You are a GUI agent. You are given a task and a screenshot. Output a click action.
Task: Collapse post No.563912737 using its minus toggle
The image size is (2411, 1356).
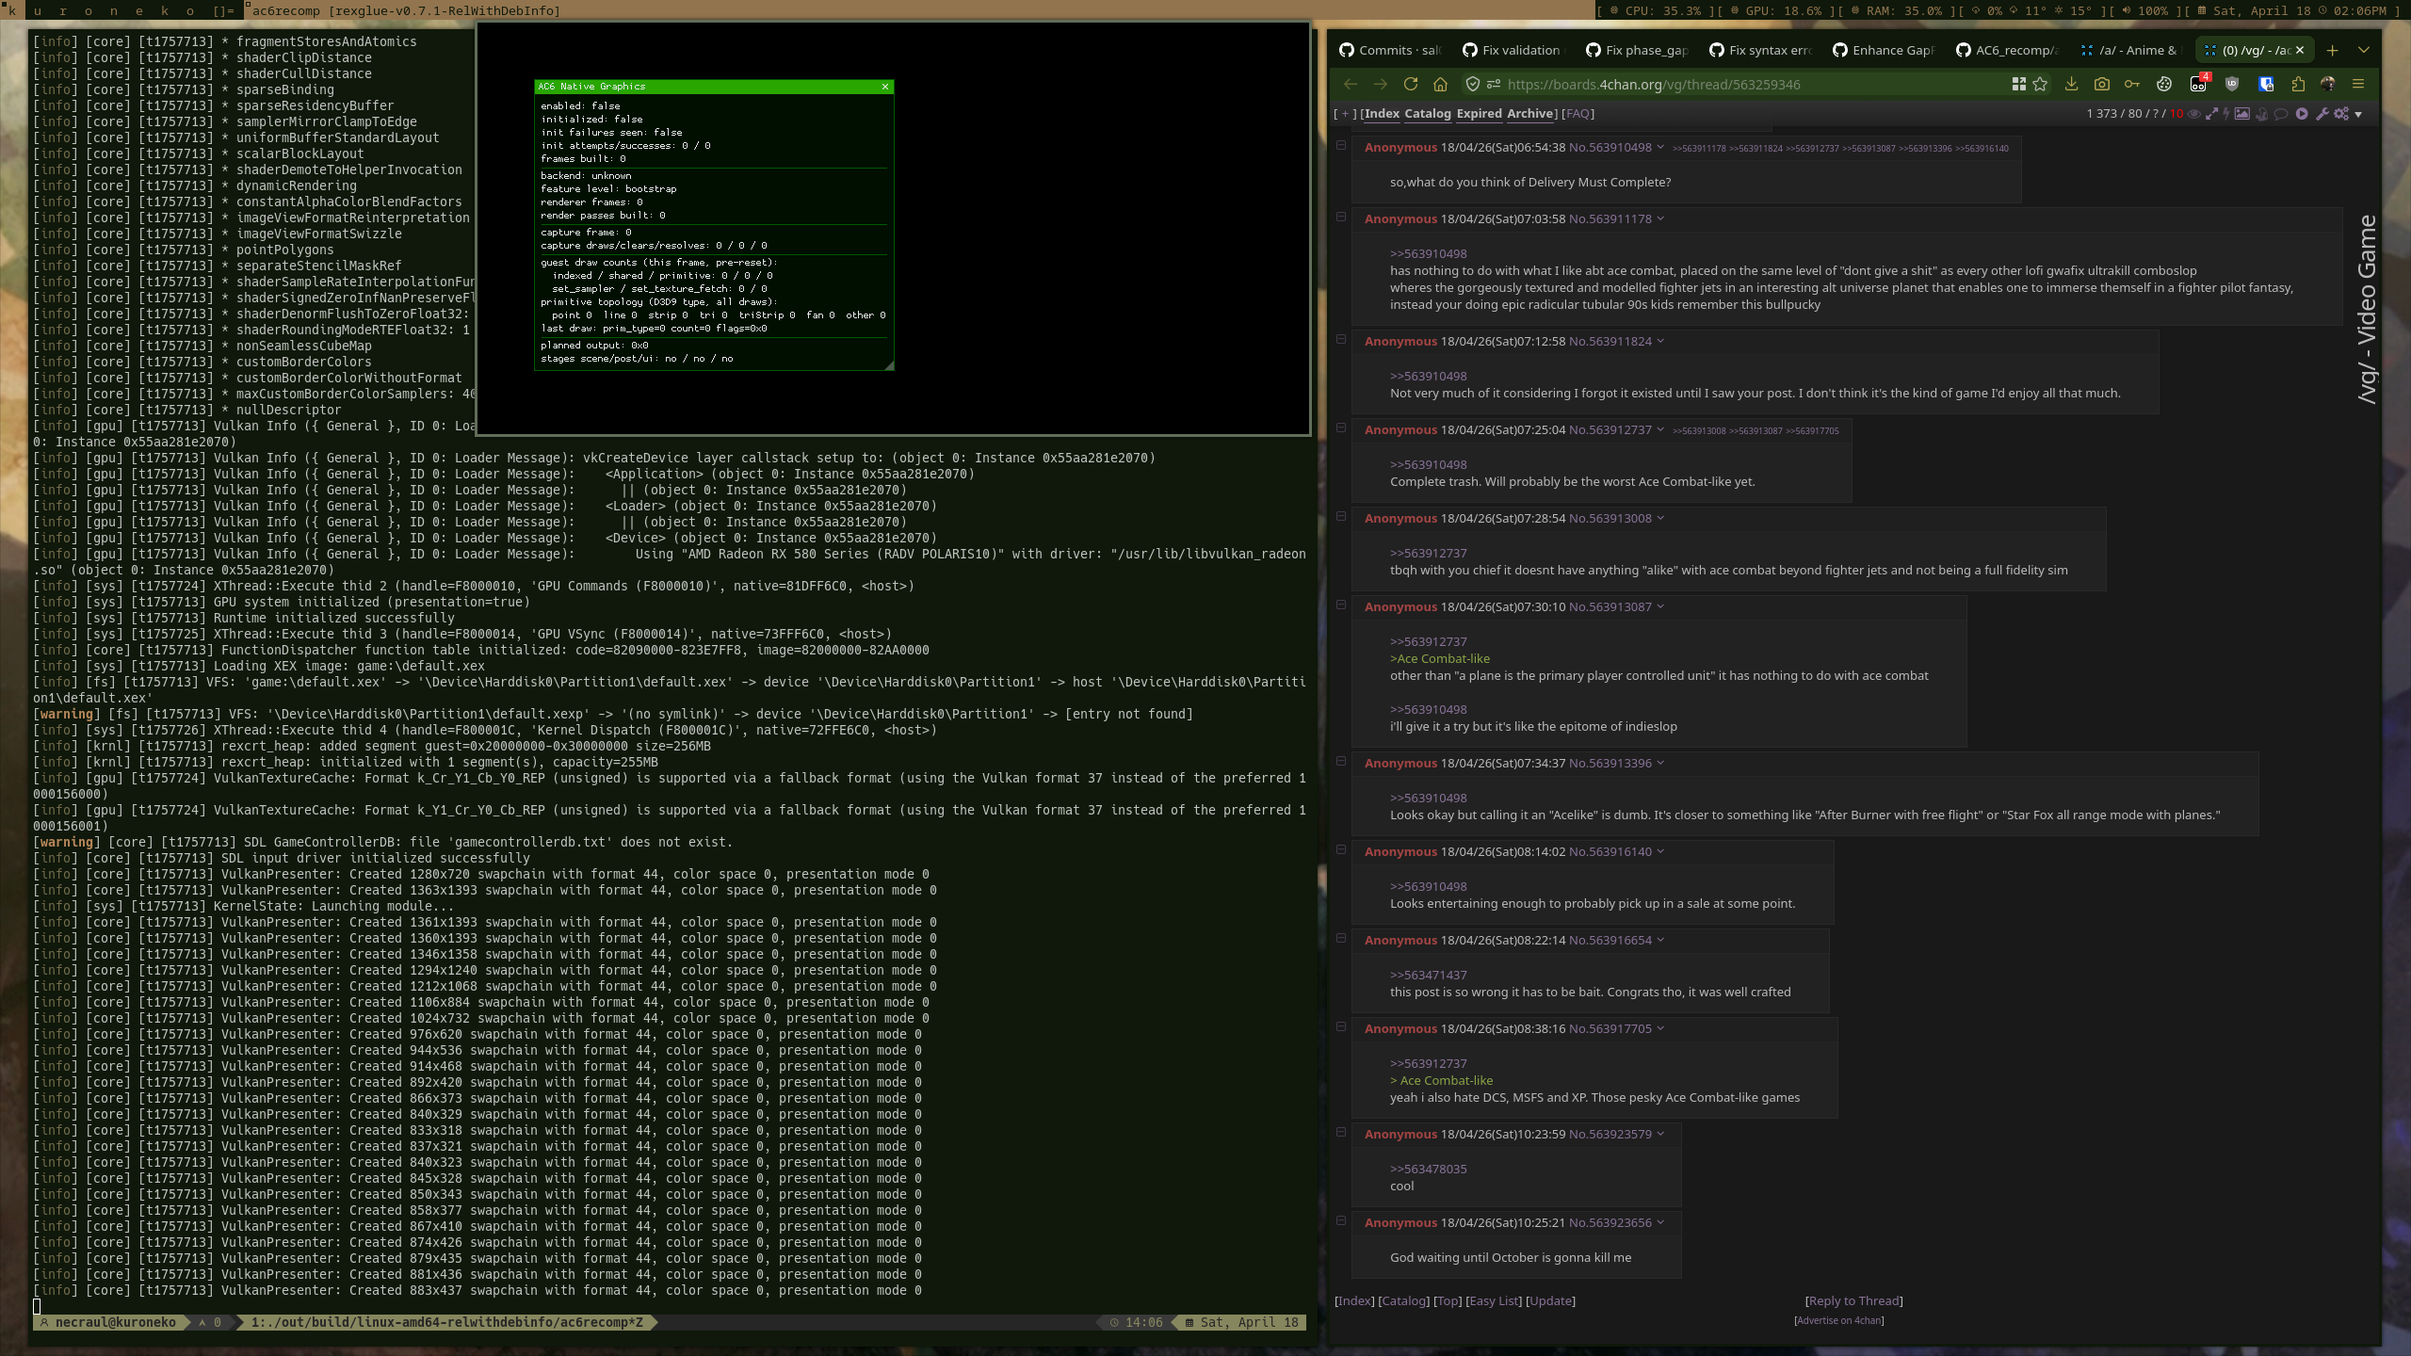point(1341,428)
